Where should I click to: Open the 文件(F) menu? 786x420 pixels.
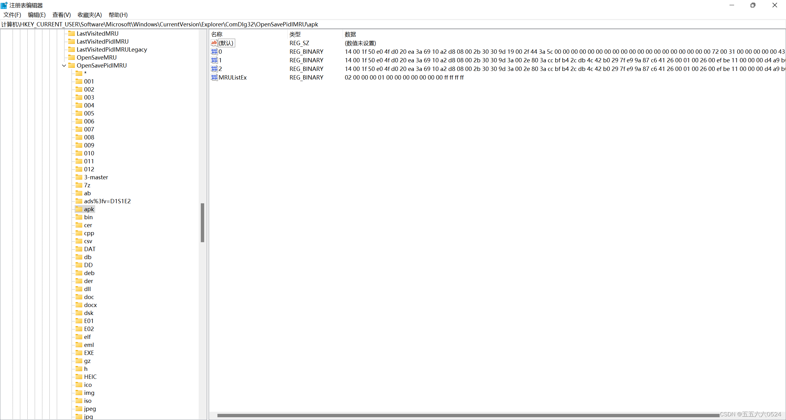pyautogui.click(x=12, y=15)
